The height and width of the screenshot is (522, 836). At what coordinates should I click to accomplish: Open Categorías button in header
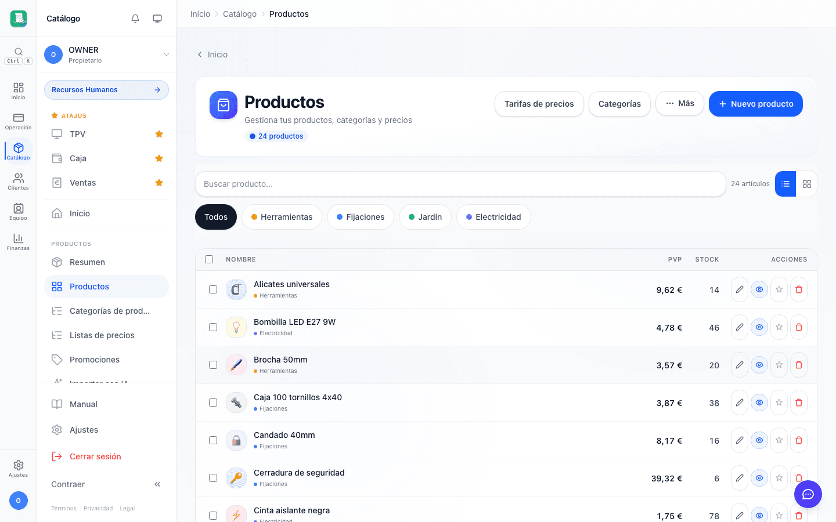[619, 104]
